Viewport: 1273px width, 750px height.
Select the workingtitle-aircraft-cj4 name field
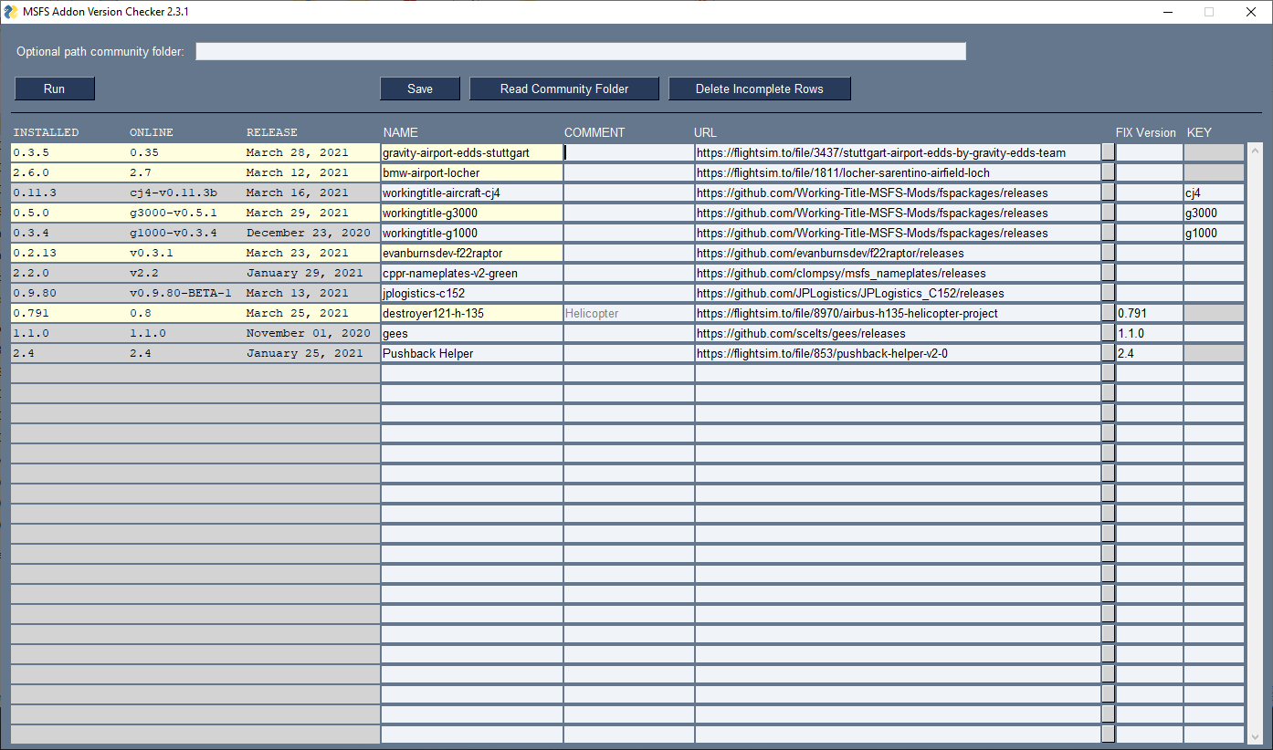tap(471, 193)
